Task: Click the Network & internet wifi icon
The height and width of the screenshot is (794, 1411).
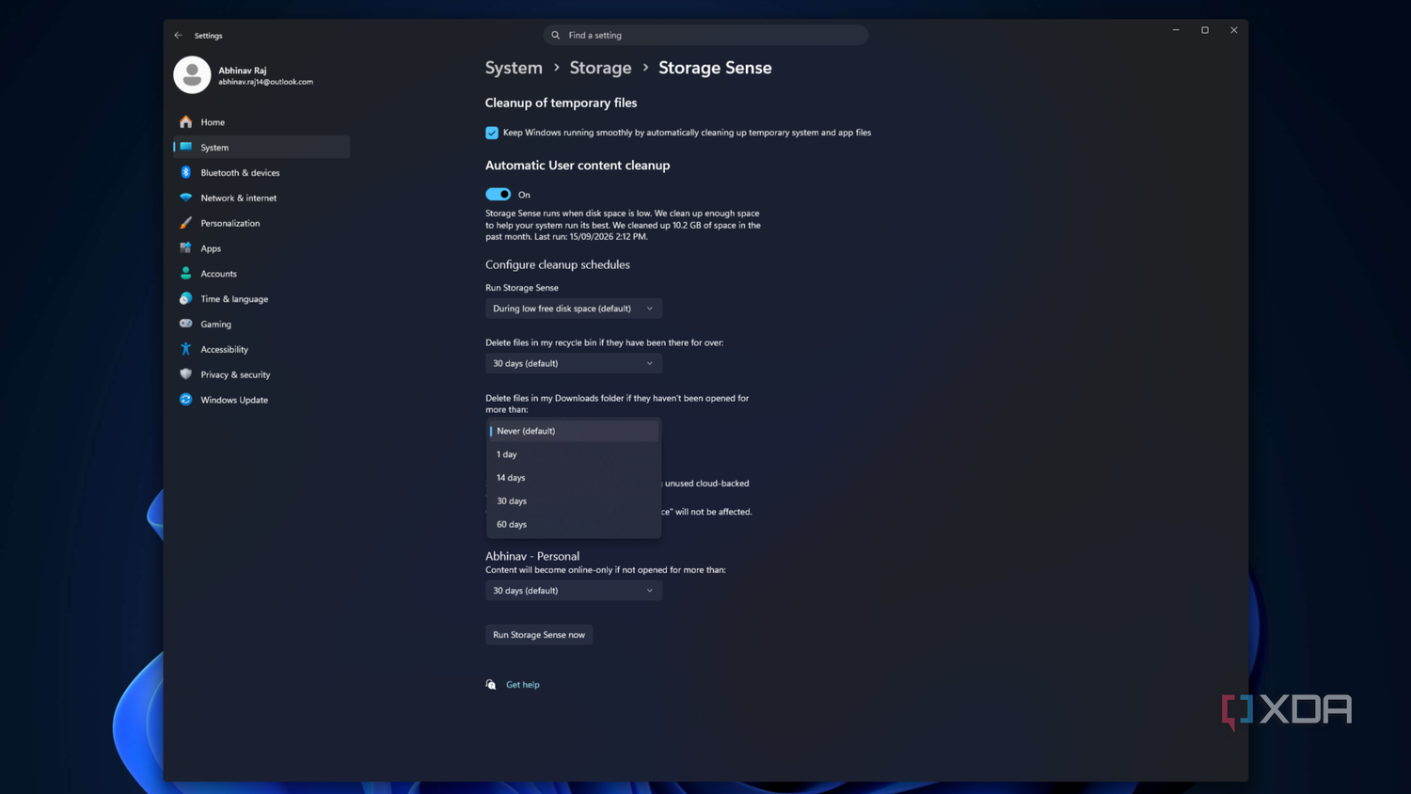Action: 185,198
